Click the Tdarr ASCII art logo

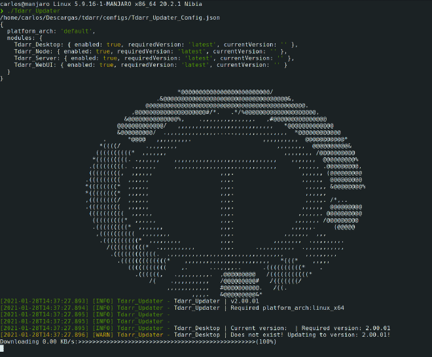pos(225,193)
